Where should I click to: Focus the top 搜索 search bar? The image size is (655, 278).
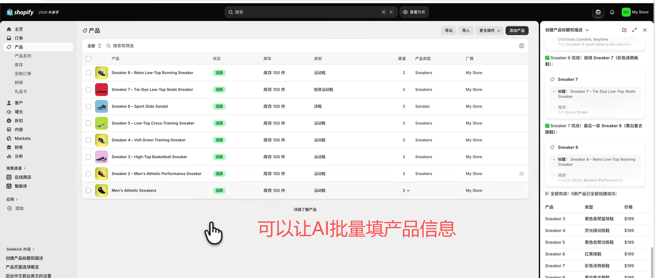point(311,12)
